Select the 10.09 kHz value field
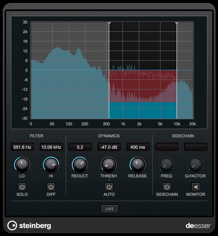Image resolution: width=218 pixels, height=236 pixels. [51, 147]
